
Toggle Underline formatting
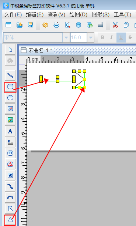click(x=121, y=37)
